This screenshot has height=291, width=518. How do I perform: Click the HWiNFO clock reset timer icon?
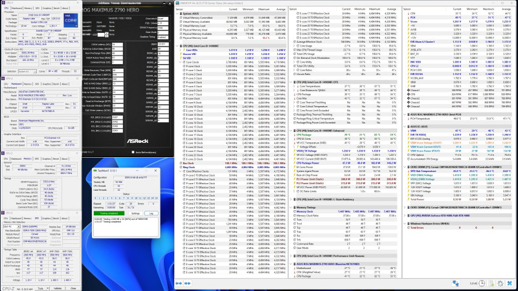[x=482, y=283]
